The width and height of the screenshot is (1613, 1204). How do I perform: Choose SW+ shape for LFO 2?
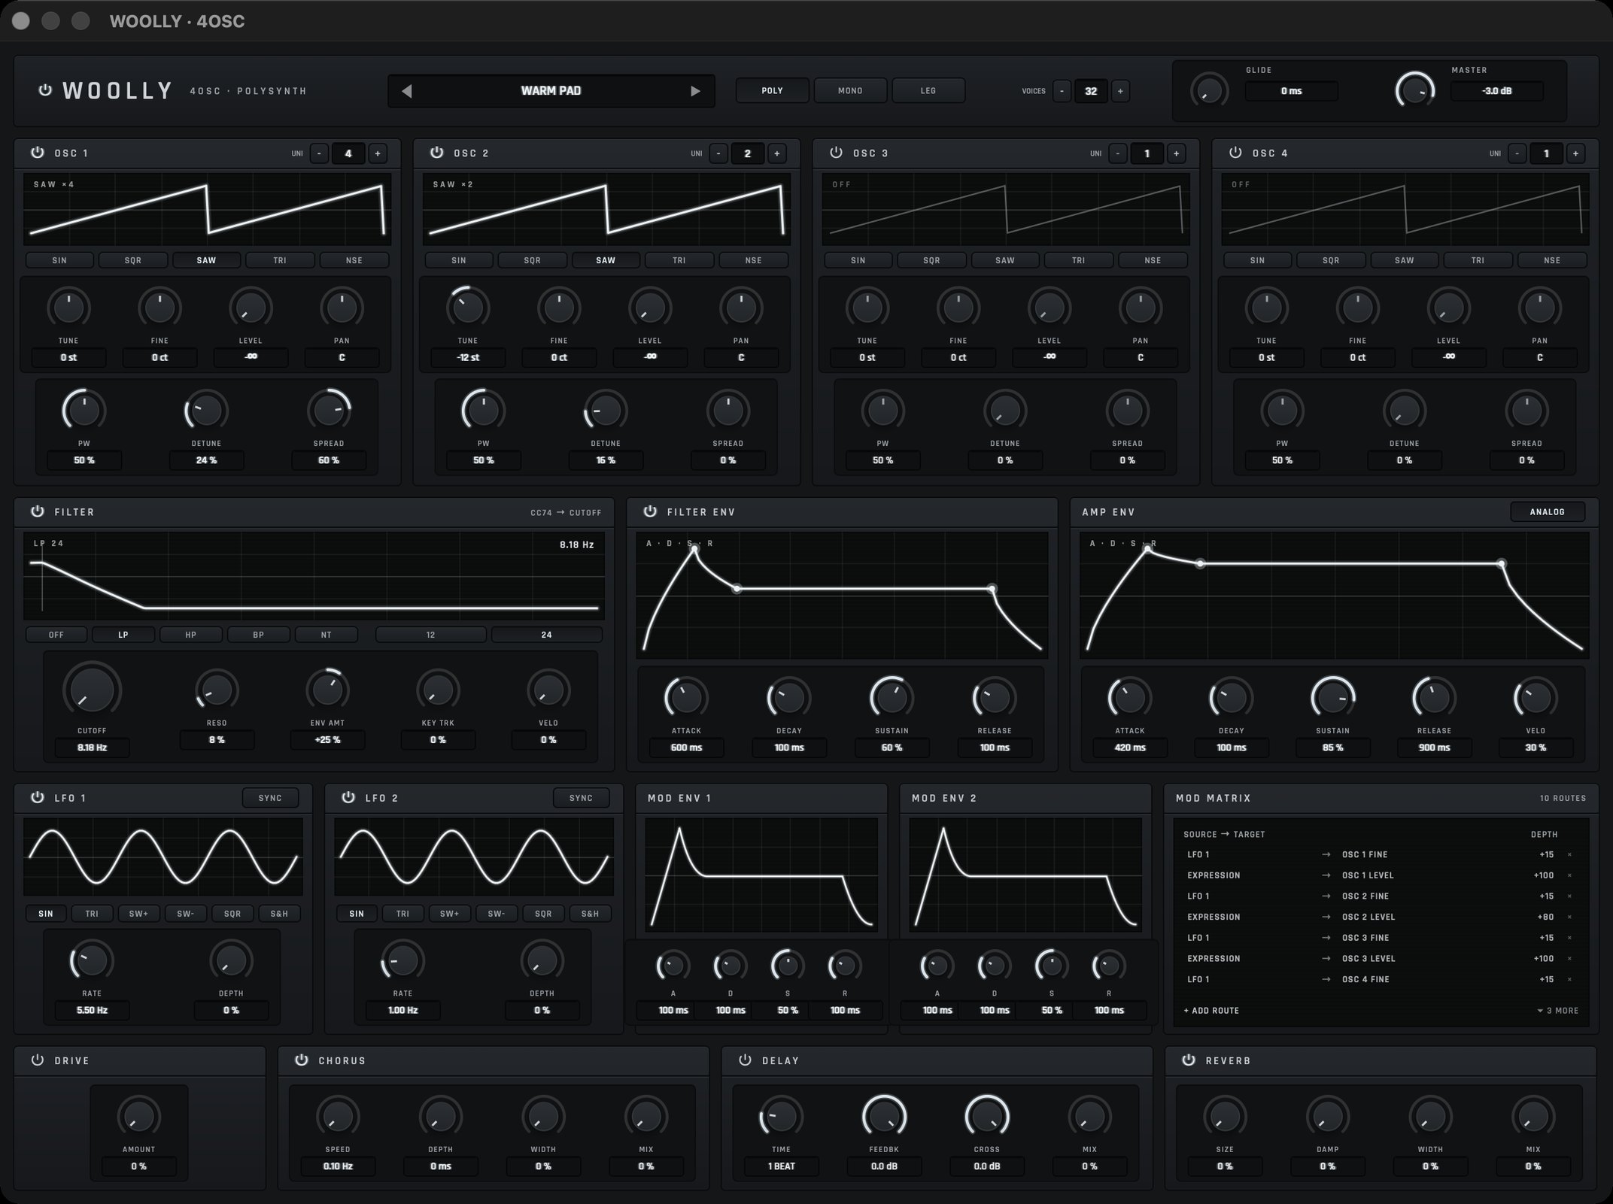[x=449, y=914]
